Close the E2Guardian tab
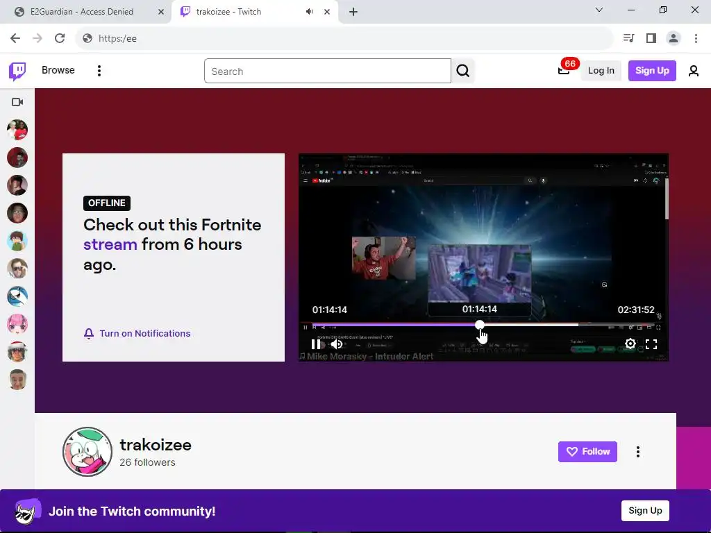Viewport: 711px width, 533px height. pos(160,12)
